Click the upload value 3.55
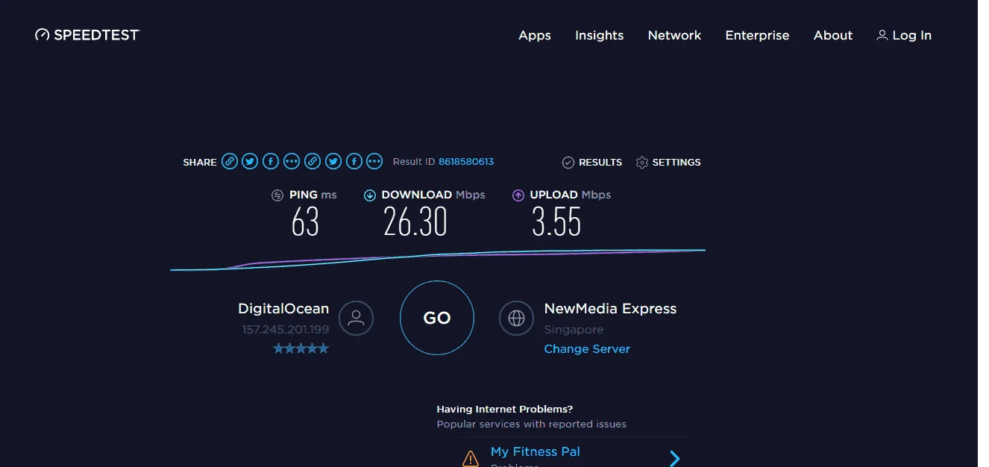Image resolution: width=989 pixels, height=467 pixels. (x=556, y=222)
